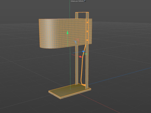This screenshot has width=151, height=113.
Task: Click the small icon beside the camera label
Action: 85,1
